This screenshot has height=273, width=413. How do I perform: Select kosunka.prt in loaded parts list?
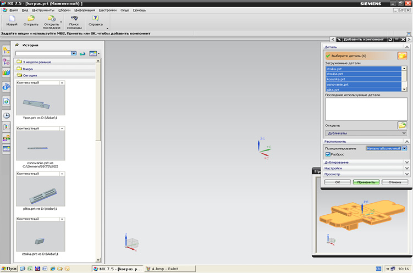click(x=364, y=79)
